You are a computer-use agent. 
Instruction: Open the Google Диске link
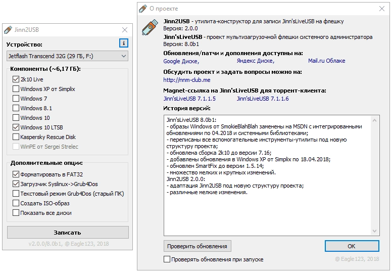tap(181, 61)
